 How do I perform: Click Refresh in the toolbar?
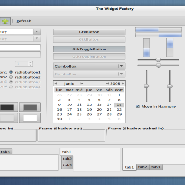(24, 21)
